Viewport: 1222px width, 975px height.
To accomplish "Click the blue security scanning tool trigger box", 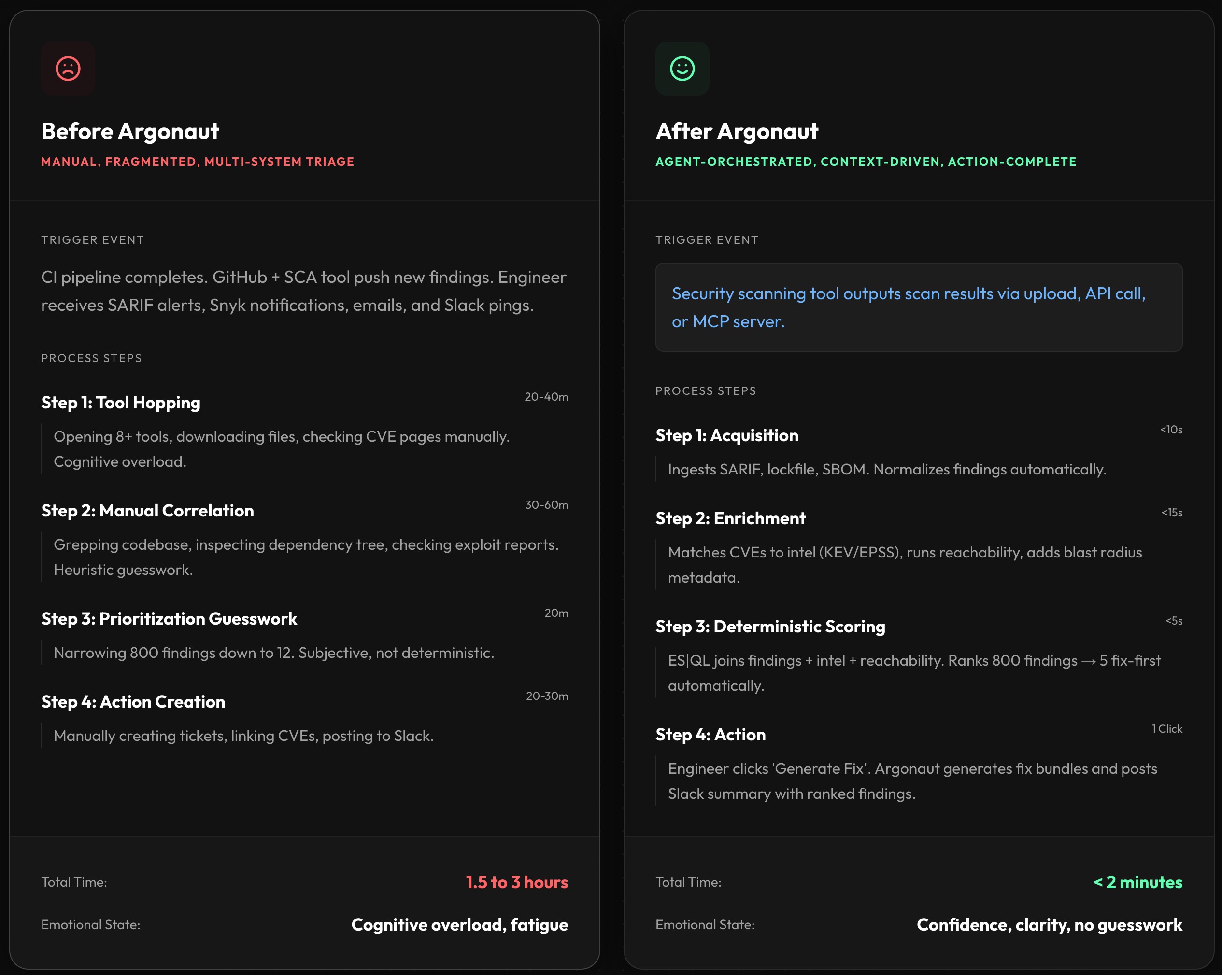I will click(918, 307).
